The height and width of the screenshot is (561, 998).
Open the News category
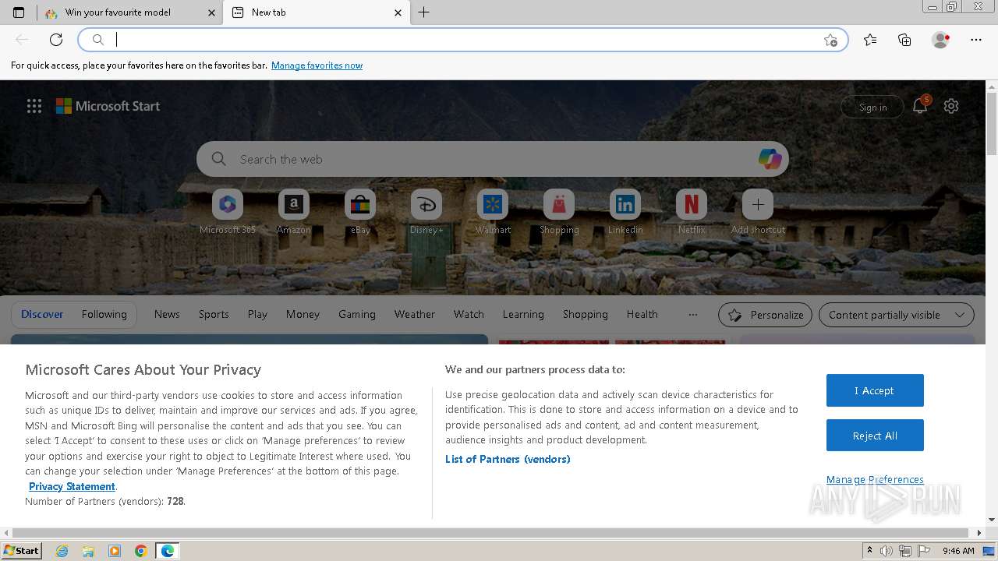pyautogui.click(x=167, y=314)
